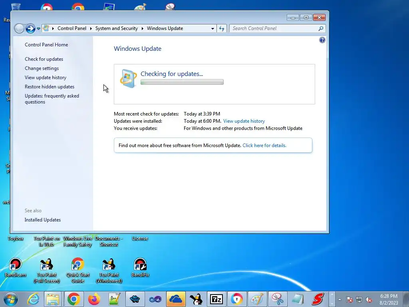Click the Checking for updates progress bar

pyautogui.click(x=182, y=82)
